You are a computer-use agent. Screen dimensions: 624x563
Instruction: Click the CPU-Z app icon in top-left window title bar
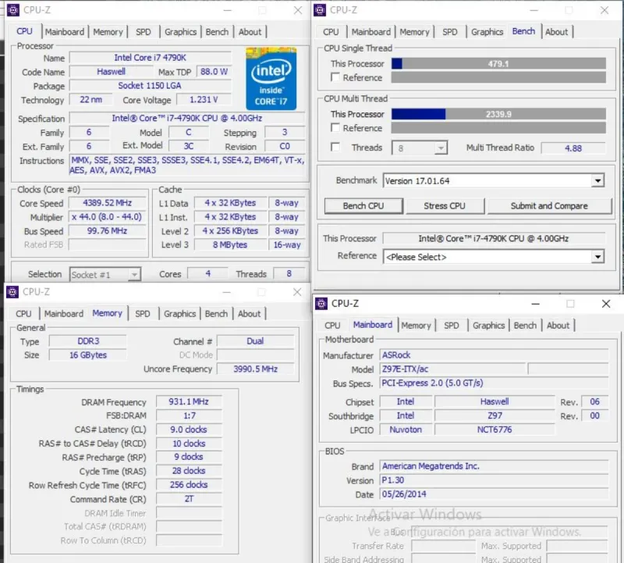[12, 10]
